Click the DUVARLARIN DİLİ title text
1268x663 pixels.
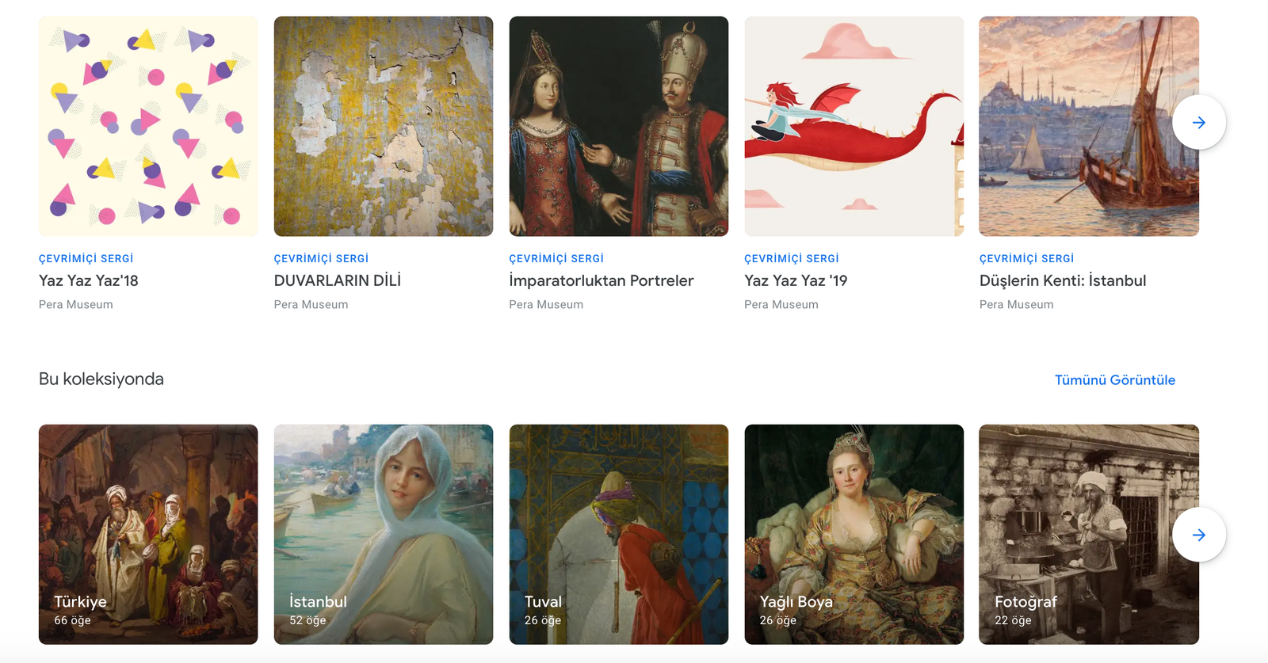(338, 280)
